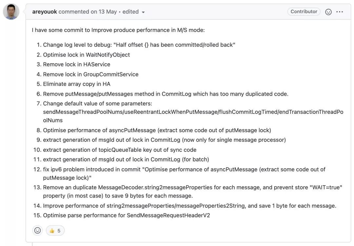Select the fix ipv6 problem list item
Image resolution: width=354 pixels, height=246 pixels.
(184, 170)
